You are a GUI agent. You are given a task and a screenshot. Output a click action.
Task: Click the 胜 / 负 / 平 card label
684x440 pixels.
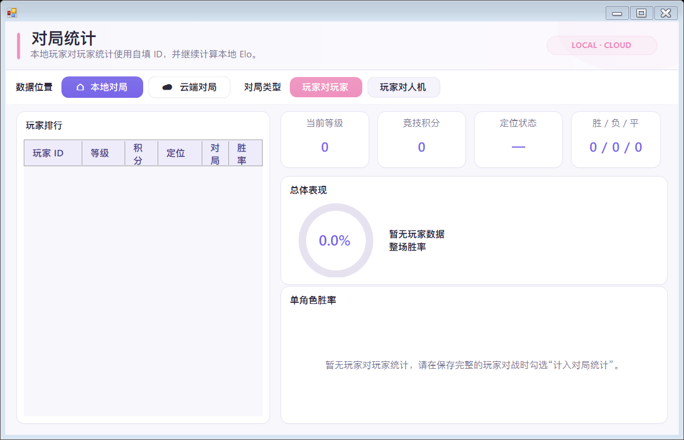616,123
